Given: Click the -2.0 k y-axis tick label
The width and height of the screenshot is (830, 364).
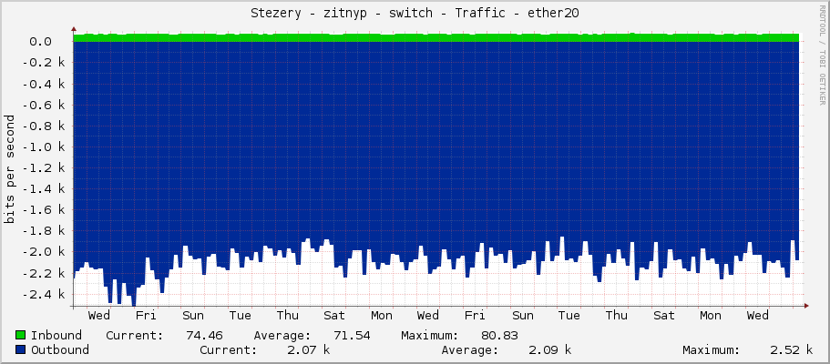Looking at the screenshot, I should 44,252.
